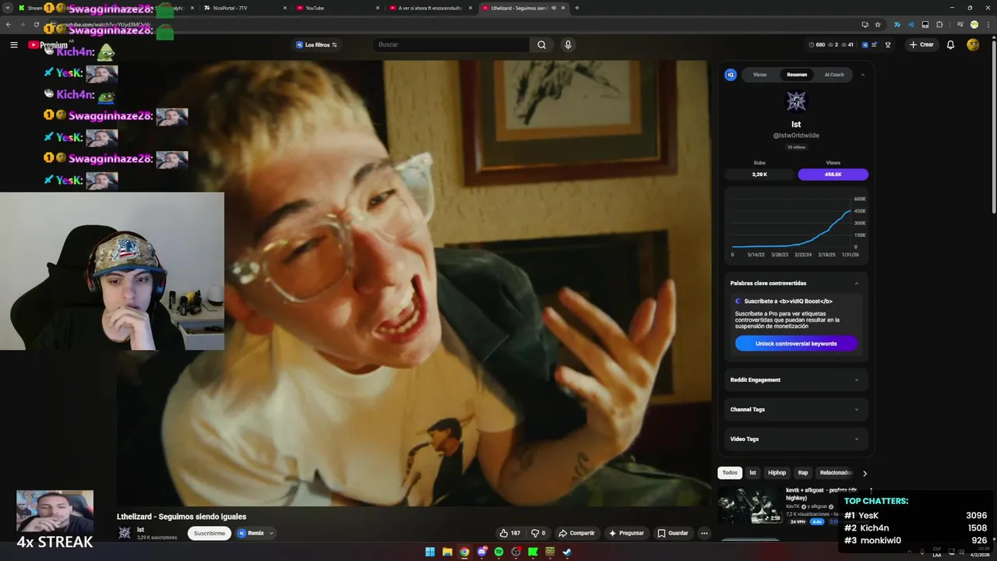Open more actions ellipsis under video

(704, 533)
